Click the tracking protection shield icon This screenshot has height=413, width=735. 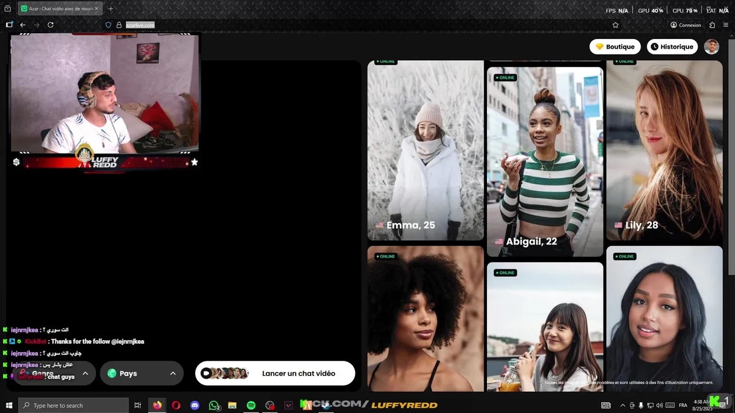[108, 25]
